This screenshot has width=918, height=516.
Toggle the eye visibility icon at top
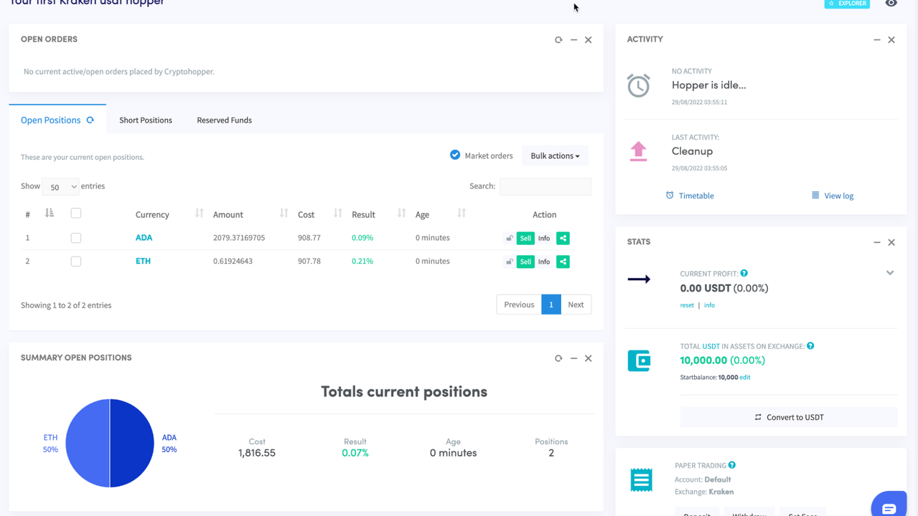[891, 4]
